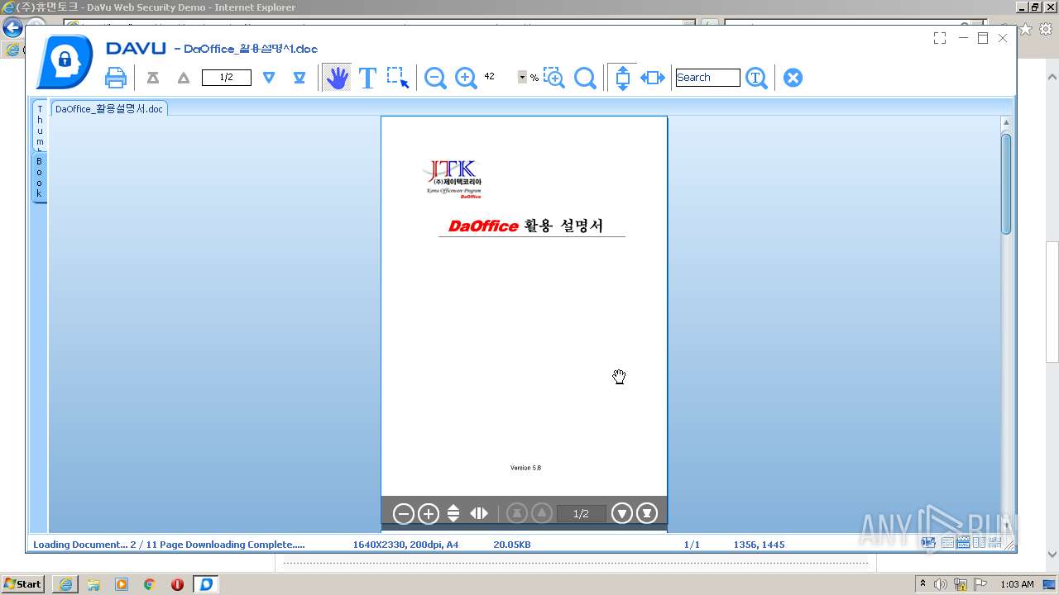The width and height of the screenshot is (1059, 595).
Task: Click the volume icon in system tray
Action: coord(941,584)
